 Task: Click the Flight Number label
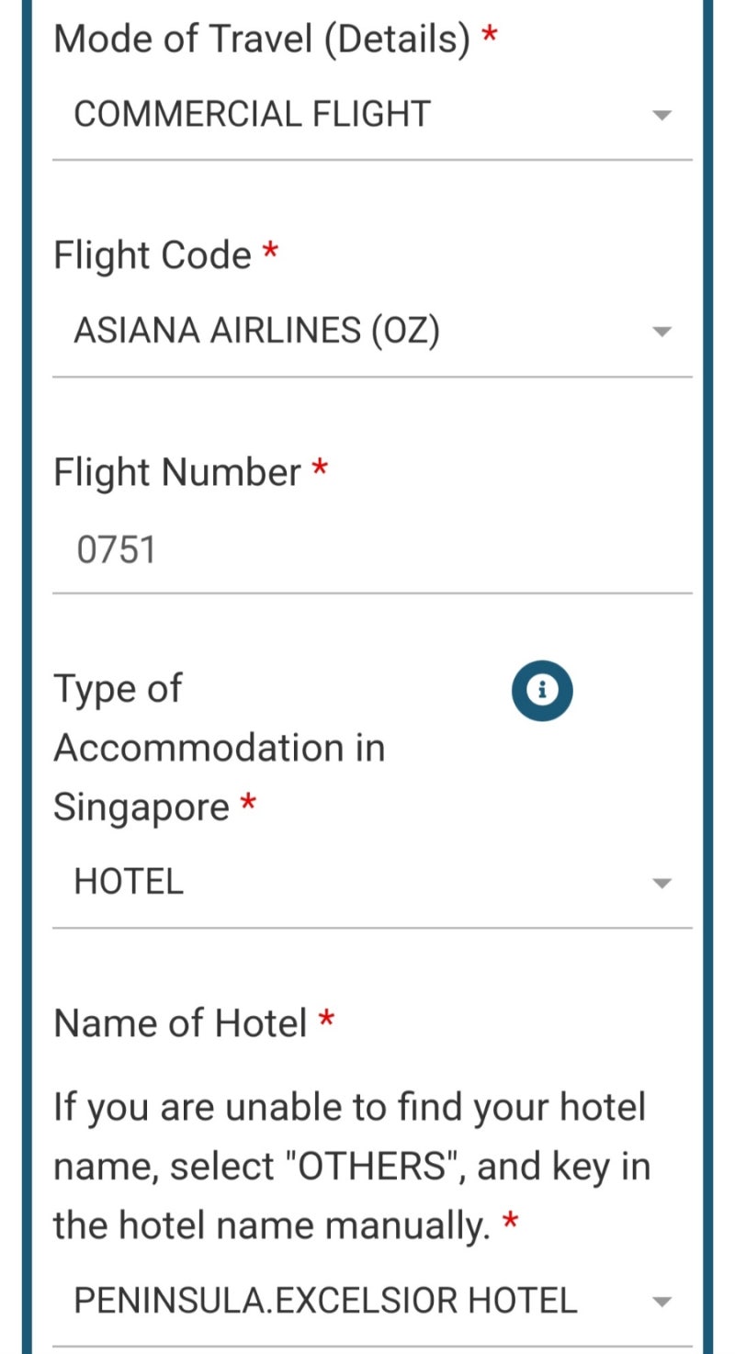pyautogui.click(x=177, y=473)
